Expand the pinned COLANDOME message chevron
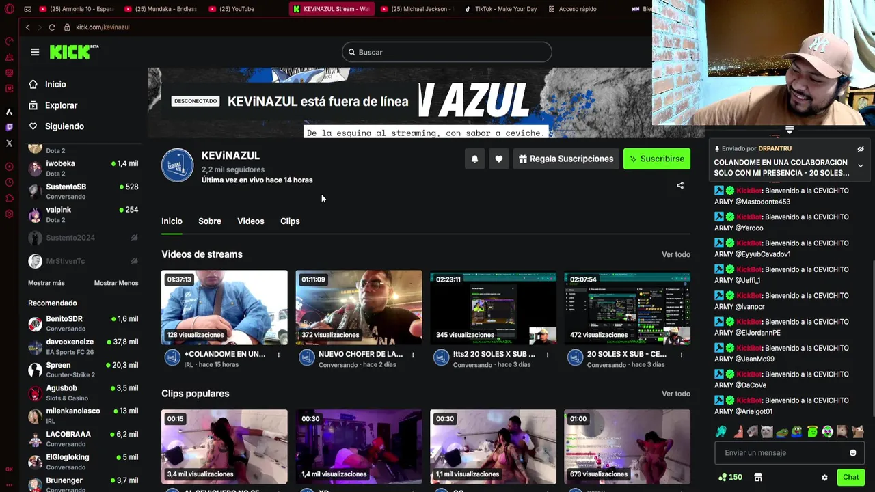 [x=861, y=165]
